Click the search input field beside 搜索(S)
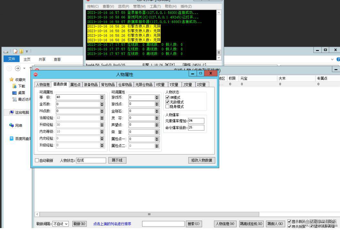The image size is (340, 230). pyautogui.click(x=163, y=224)
